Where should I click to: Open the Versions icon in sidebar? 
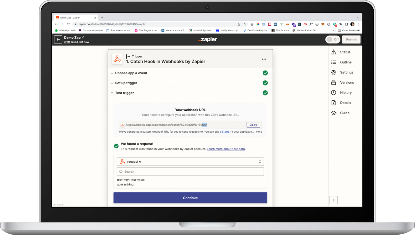click(334, 83)
